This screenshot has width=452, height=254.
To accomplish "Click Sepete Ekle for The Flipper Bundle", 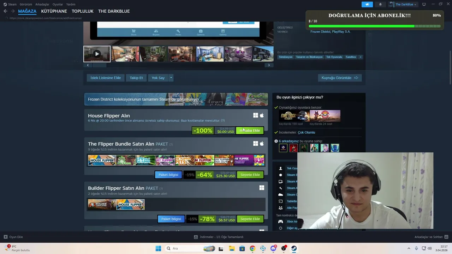I will [250, 175].
